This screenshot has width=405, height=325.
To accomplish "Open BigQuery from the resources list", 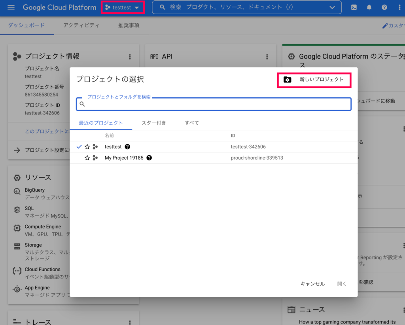I will tap(35, 190).
